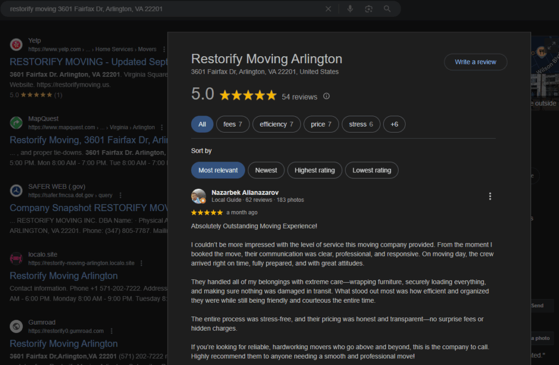The image size is (559, 365).
Task: Open three-dot menu on Nazarbek's review
Action: click(x=490, y=196)
